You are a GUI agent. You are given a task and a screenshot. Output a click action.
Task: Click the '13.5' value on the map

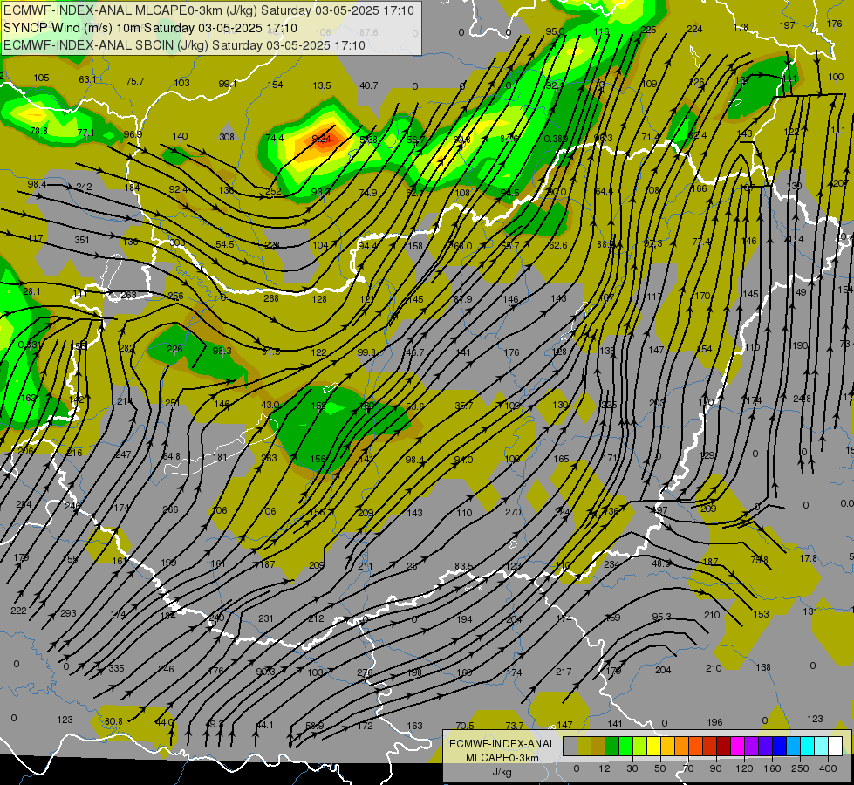click(x=322, y=85)
